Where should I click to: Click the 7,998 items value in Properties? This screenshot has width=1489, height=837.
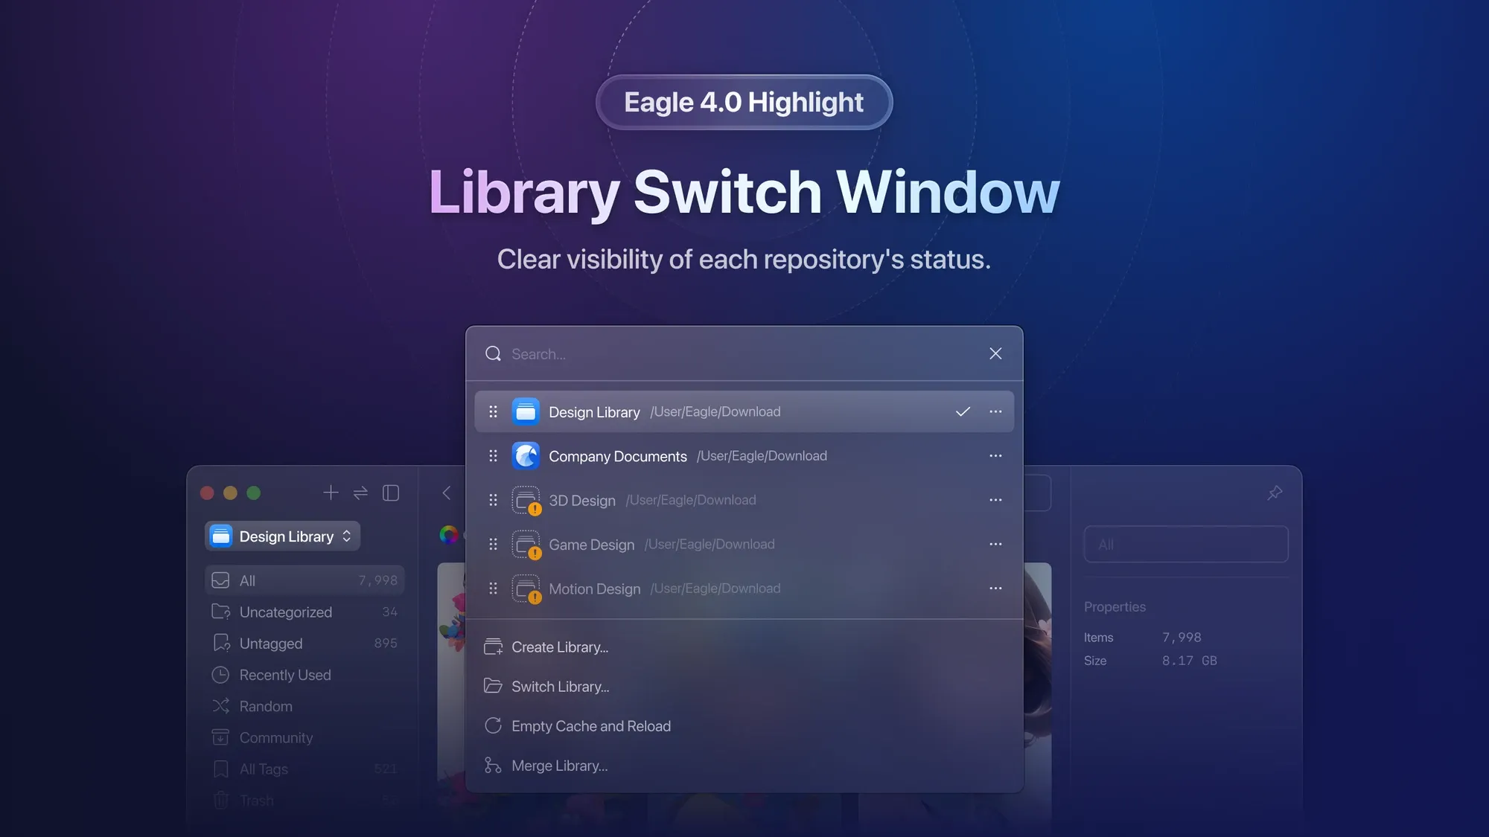pos(1182,638)
